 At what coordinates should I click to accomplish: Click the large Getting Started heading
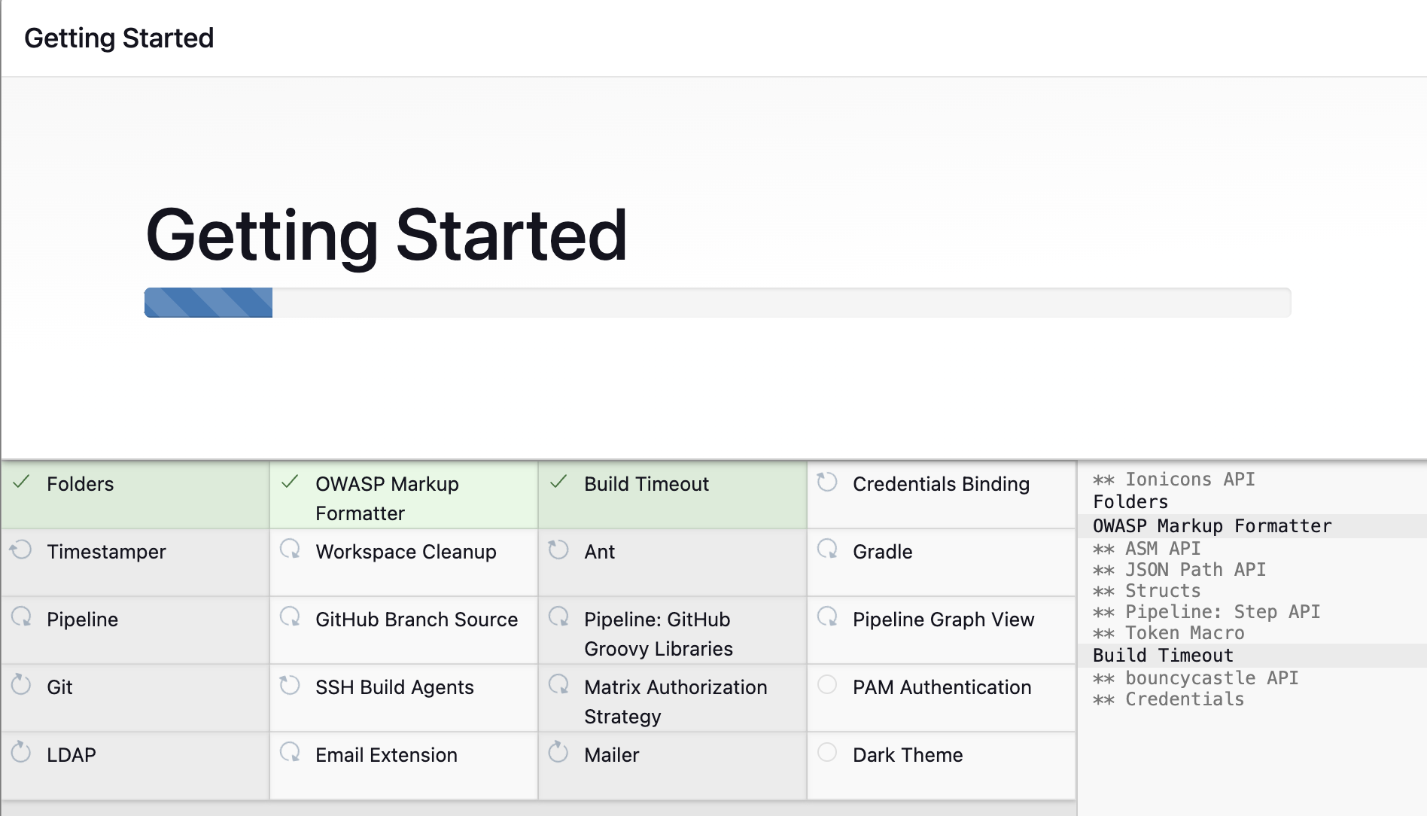386,236
